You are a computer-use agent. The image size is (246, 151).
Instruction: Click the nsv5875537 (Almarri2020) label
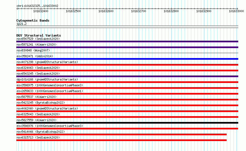coord(36,97)
